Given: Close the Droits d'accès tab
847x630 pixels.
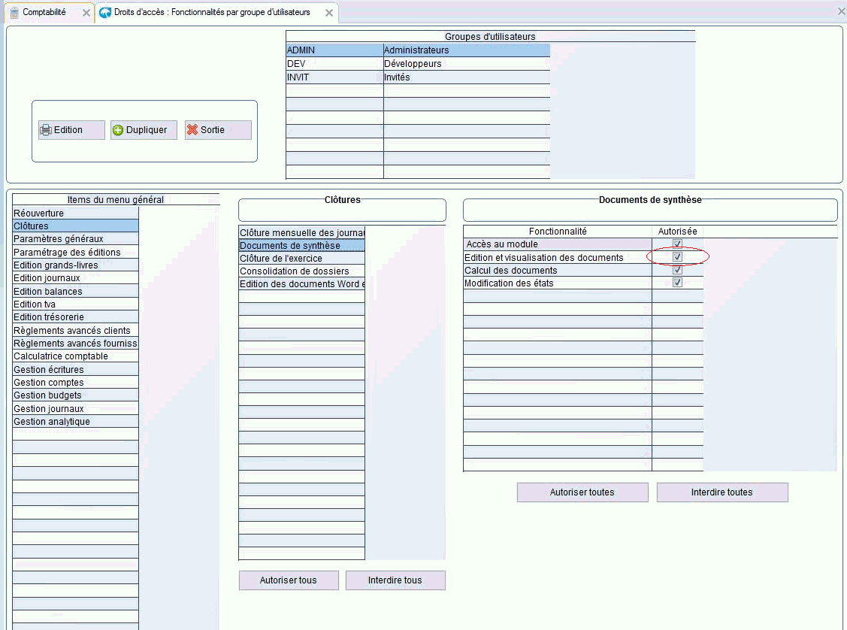Looking at the screenshot, I should coord(328,13).
